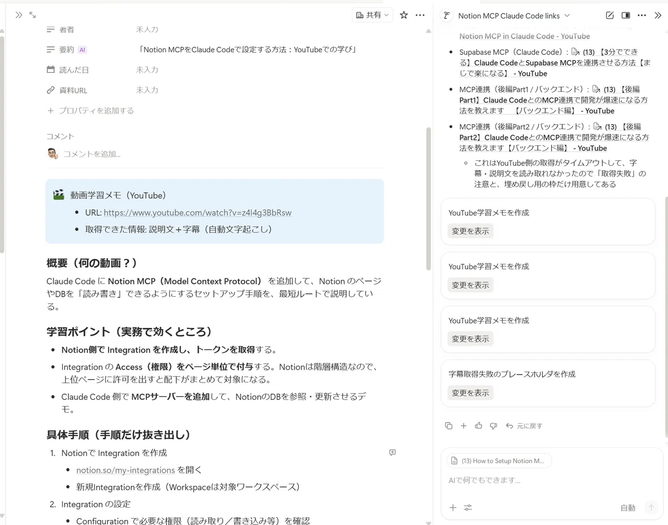This screenshot has width=668, height=525.
Task: Click the 1. Notionで Integration を作成 step
Action: [114, 453]
